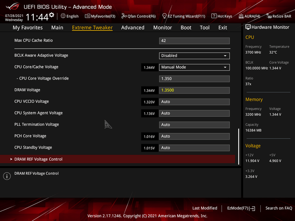The height and width of the screenshot is (221, 295).
Task: Click the 3.264 V reading
Action: pyautogui.click(x=251, y=176)
